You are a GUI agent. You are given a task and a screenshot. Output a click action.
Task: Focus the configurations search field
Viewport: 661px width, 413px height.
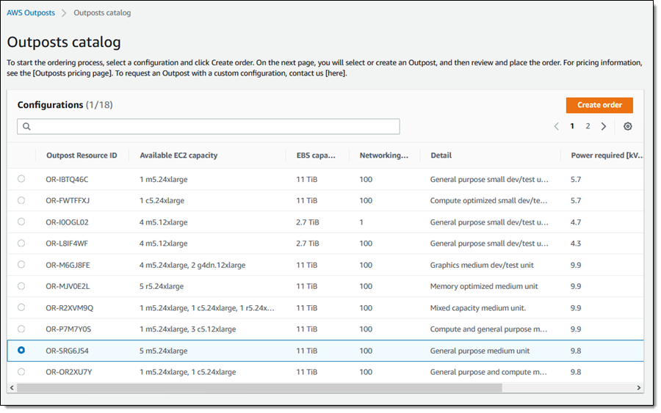209,126
